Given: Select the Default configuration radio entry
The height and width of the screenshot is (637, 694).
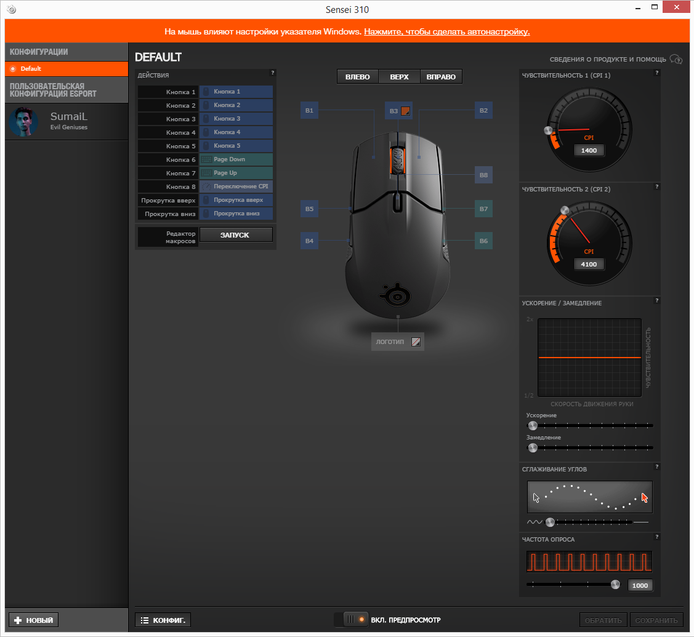Looking at the screenshot, I should pyautogui.click(x=67, y=68).
